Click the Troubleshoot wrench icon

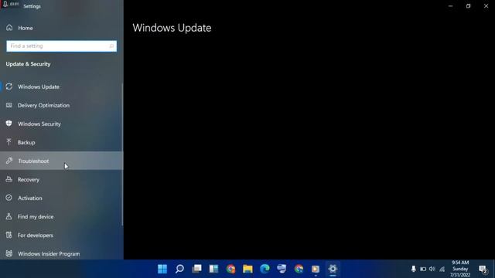[x=9, y=161]
